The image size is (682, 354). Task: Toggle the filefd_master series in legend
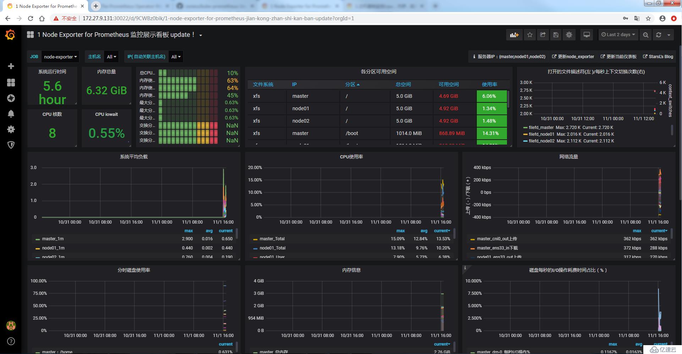pos(541,128)
